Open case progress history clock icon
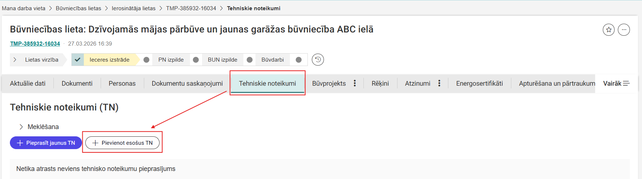The height and width of the screenshot is (179, 642). tap(318, 59)
